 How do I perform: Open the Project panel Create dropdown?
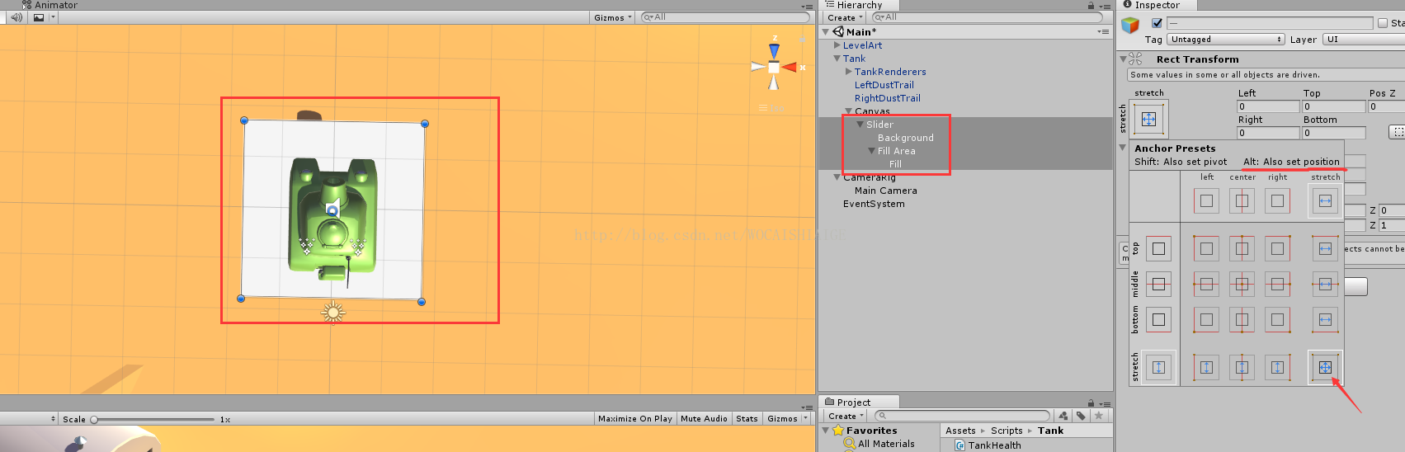pyautogui.click(x=845, y=416)
